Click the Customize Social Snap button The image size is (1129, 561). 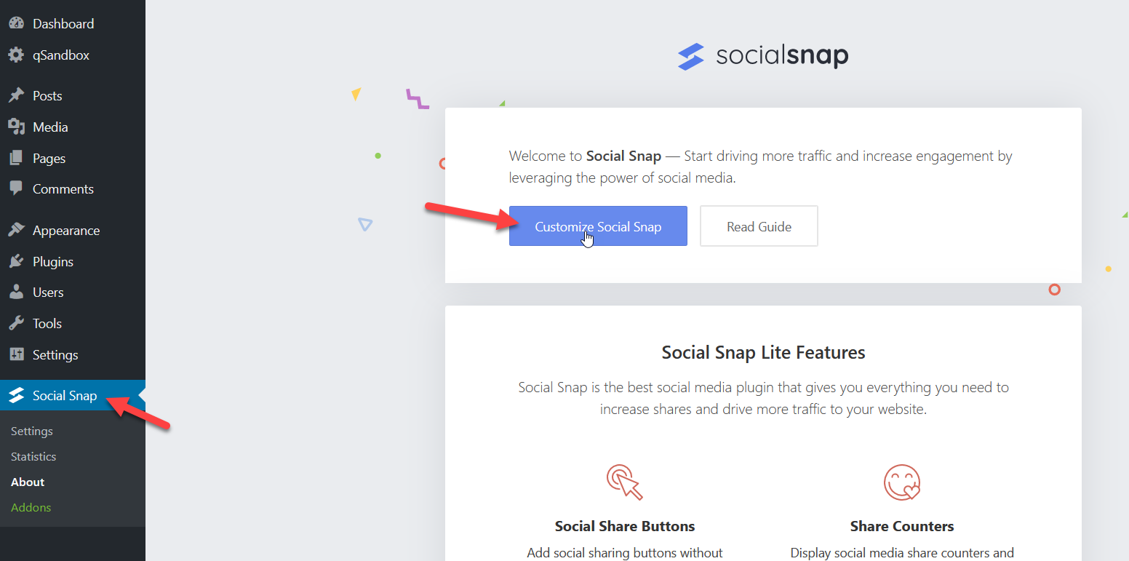pos(598,226)
